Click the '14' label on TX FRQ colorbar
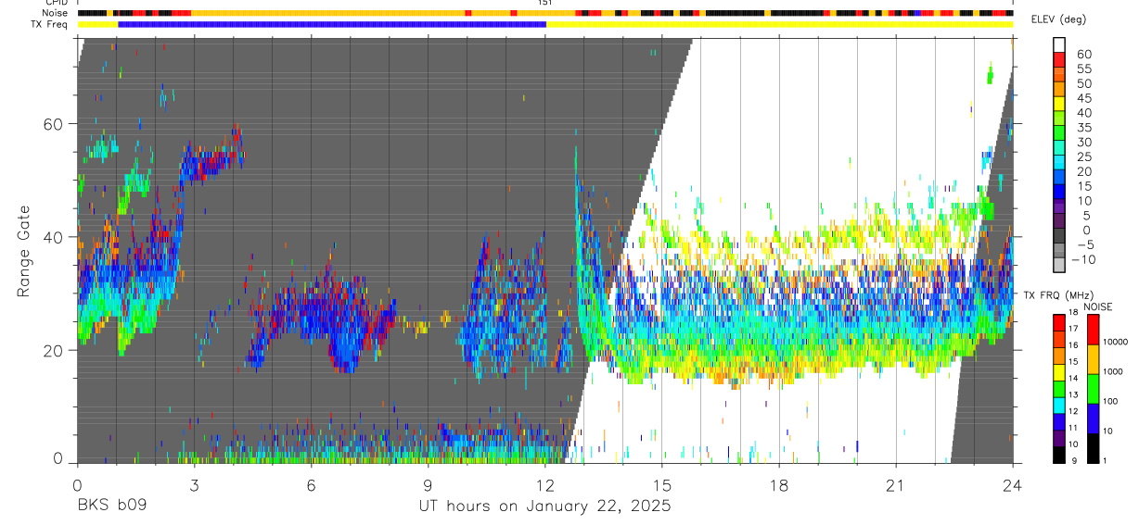 [x=1073, y=378]
